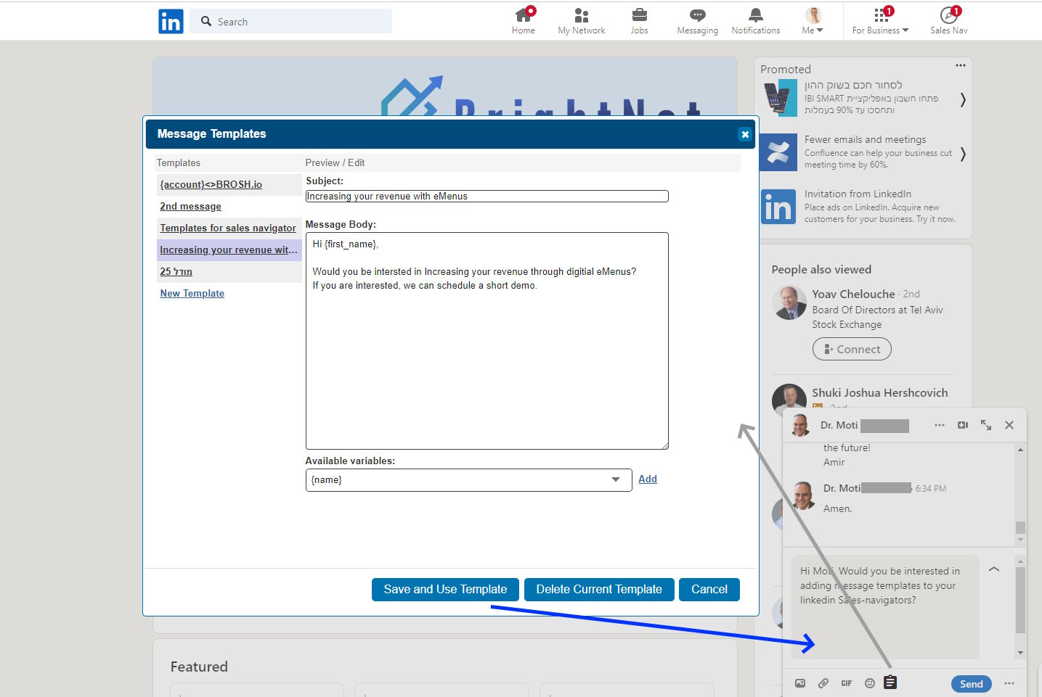
Task: Attach an image in chat
Action: pyautogui.click(x=800, y=683)
